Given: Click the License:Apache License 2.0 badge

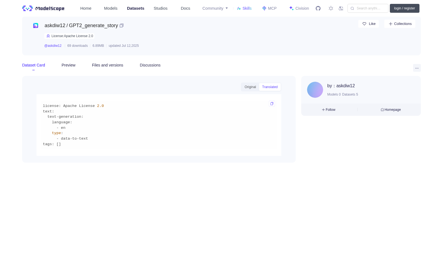Looking at the screenshot, I should point(69,36).
